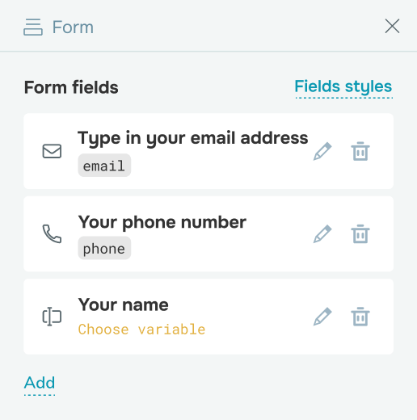
Task: Close the Form panel
Action: pos(392,26)
